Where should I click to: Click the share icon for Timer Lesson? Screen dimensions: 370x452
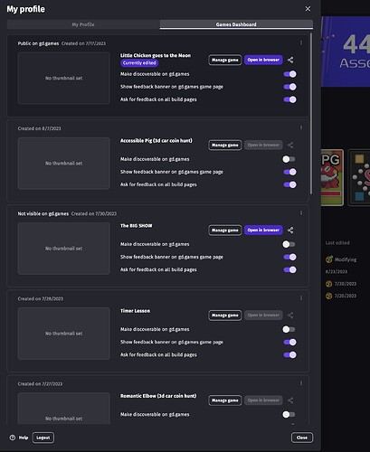pos(290,315)
